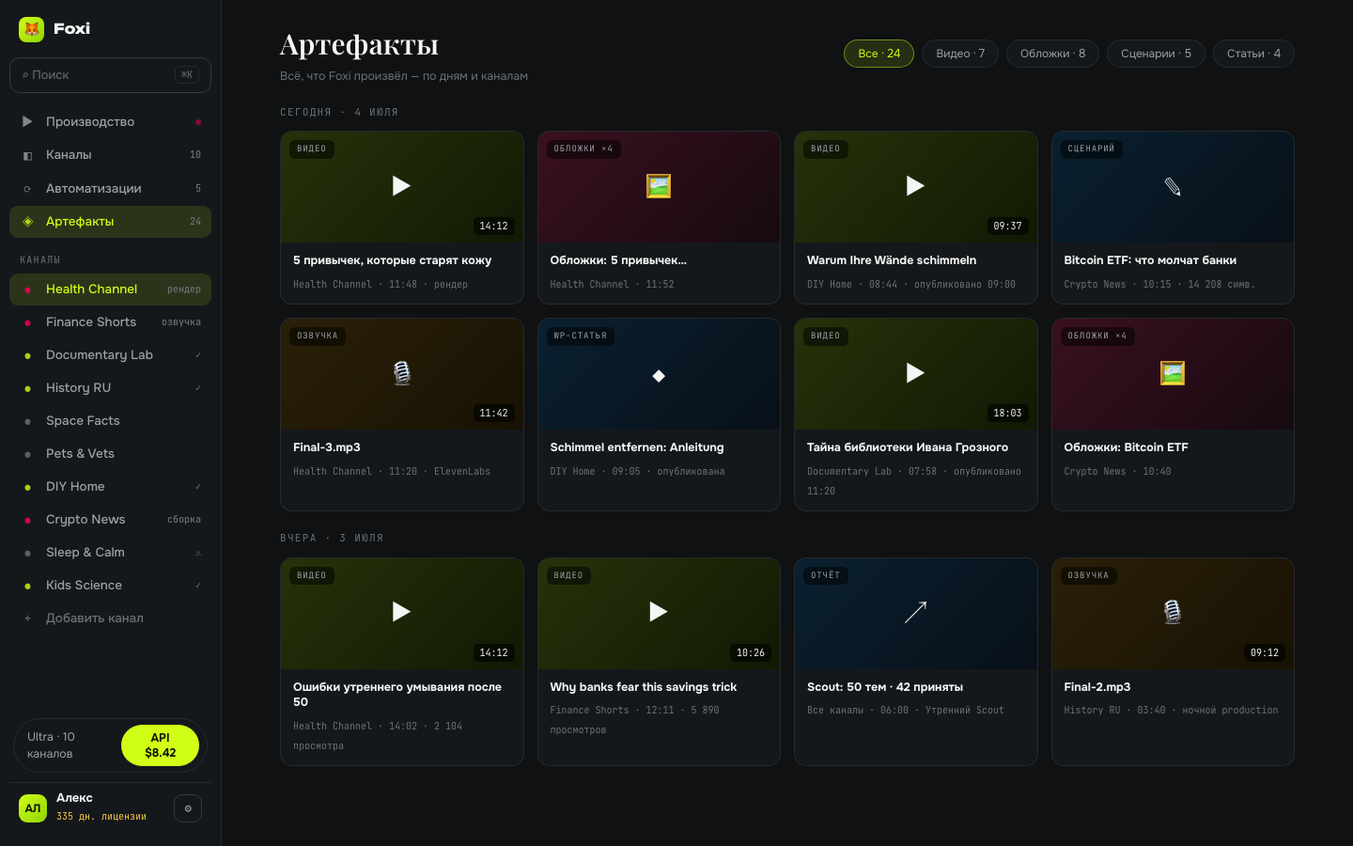Viewport: 1353px width, 846px height.
Task: Filter artifacts by Обложки · 8
Action: (1052, 54)
